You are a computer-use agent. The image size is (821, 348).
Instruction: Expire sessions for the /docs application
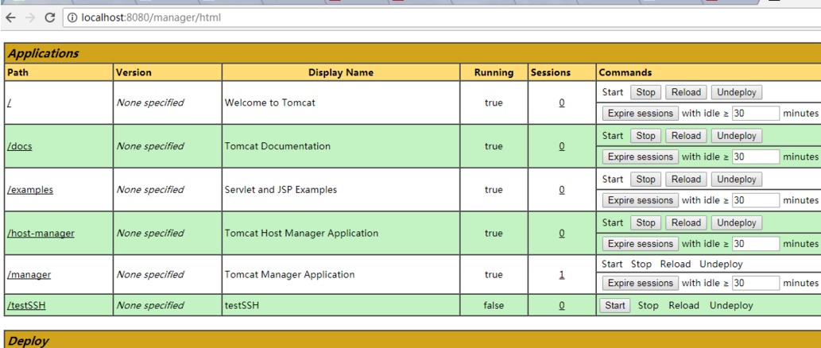click(640, 157)
